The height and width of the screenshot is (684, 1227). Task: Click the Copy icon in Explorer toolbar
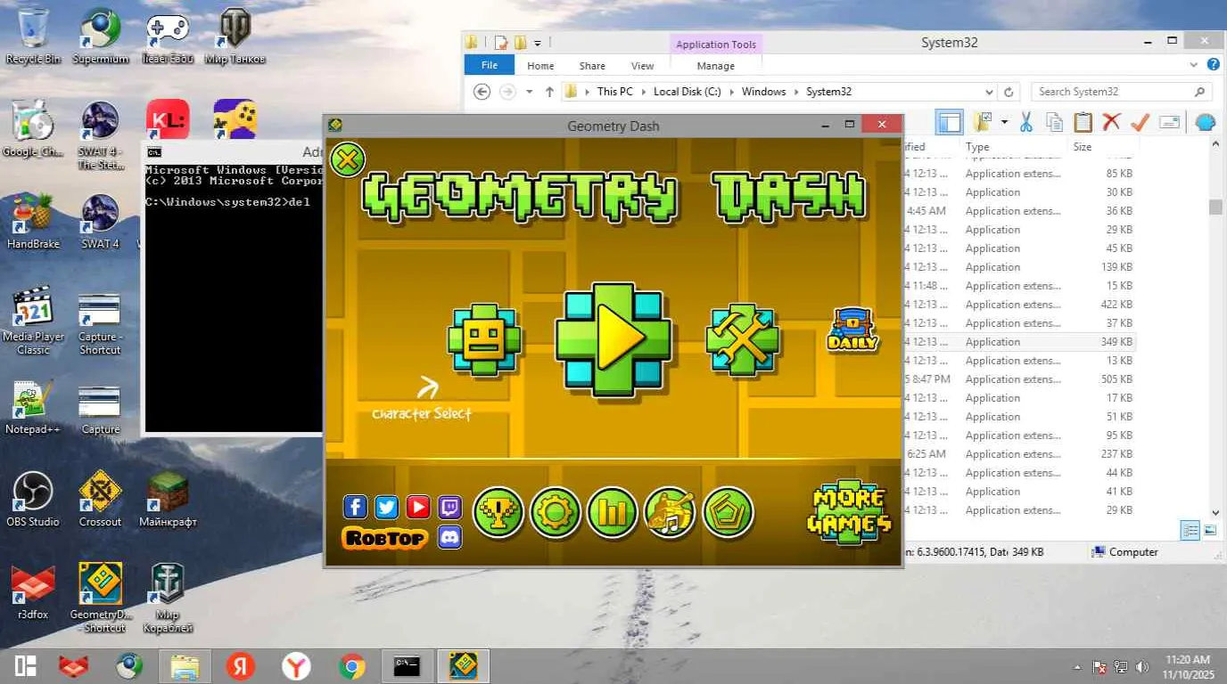(1055, 123)
